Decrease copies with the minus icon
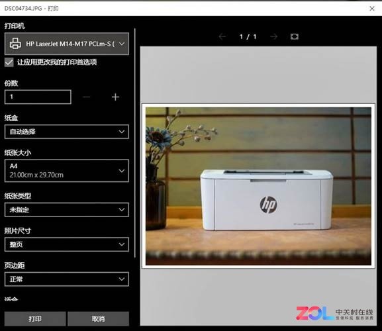 point(87,97)
